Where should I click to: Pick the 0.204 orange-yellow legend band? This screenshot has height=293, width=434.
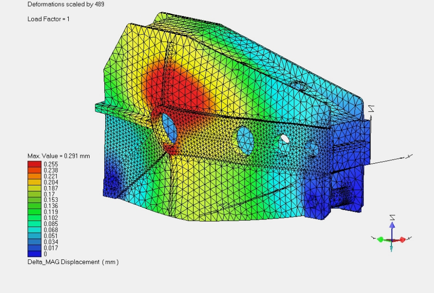point(35,182)
